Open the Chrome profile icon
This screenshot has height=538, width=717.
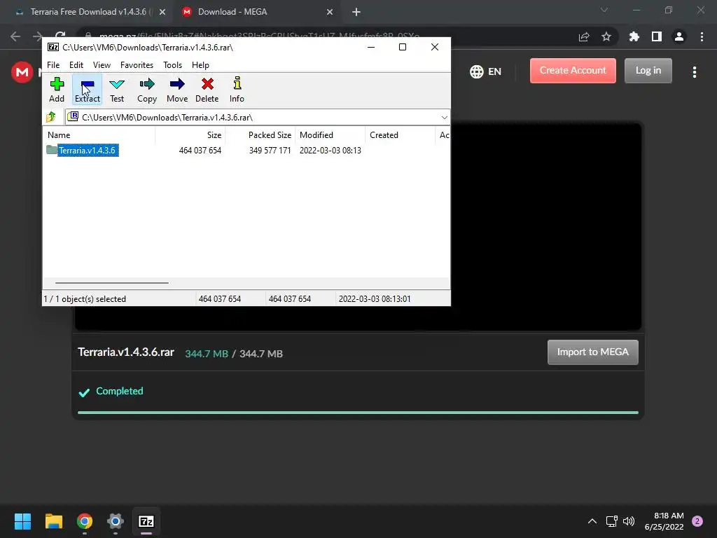click(x=679, y=36)
